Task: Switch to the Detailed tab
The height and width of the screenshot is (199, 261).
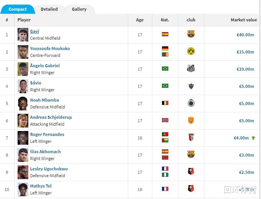Action: point(49,9)
